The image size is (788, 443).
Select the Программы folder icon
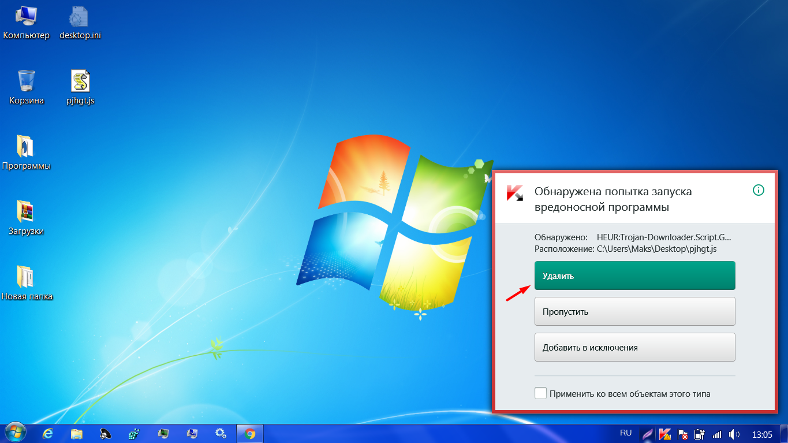point(27,153)
